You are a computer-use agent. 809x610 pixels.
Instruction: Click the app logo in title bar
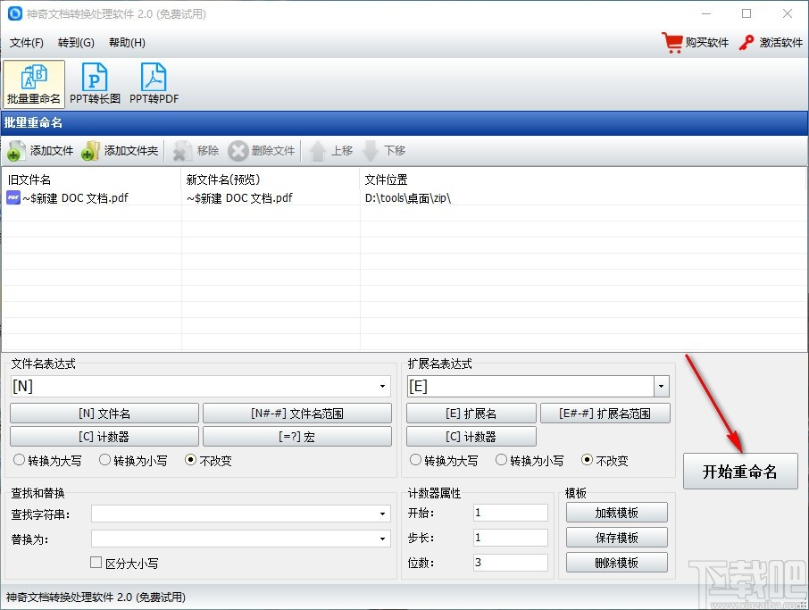click(15, 13)
